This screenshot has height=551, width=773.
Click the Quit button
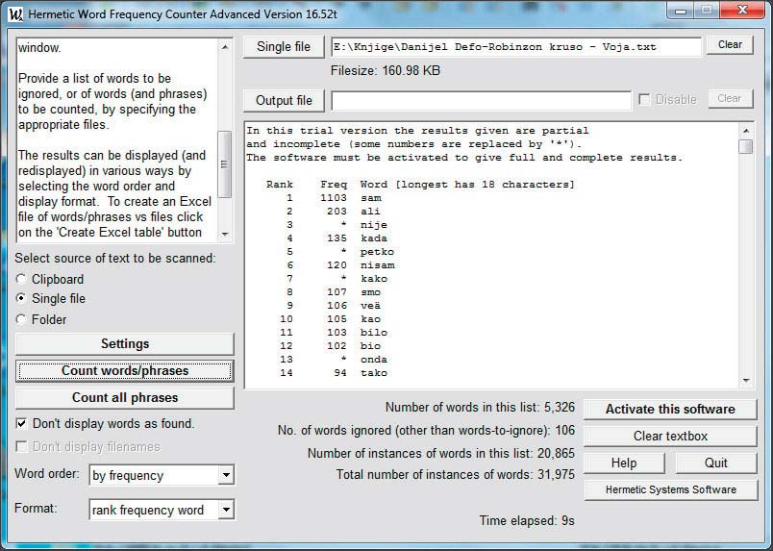point(716,463)
